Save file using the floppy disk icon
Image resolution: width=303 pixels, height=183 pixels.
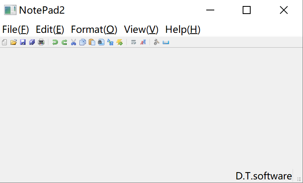pyautogui.click(x=23, y=42)
